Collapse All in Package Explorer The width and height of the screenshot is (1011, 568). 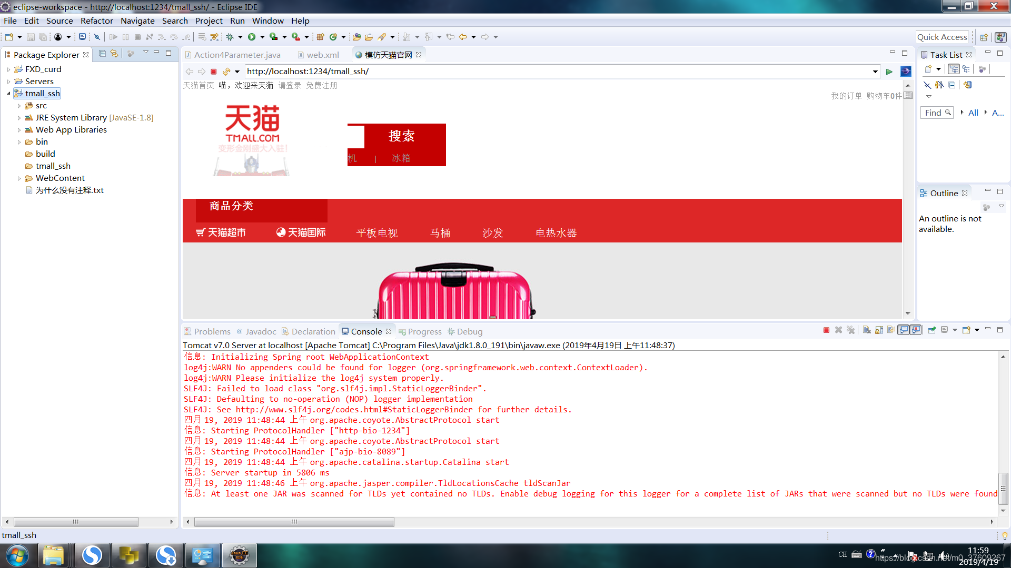point(103,54)
